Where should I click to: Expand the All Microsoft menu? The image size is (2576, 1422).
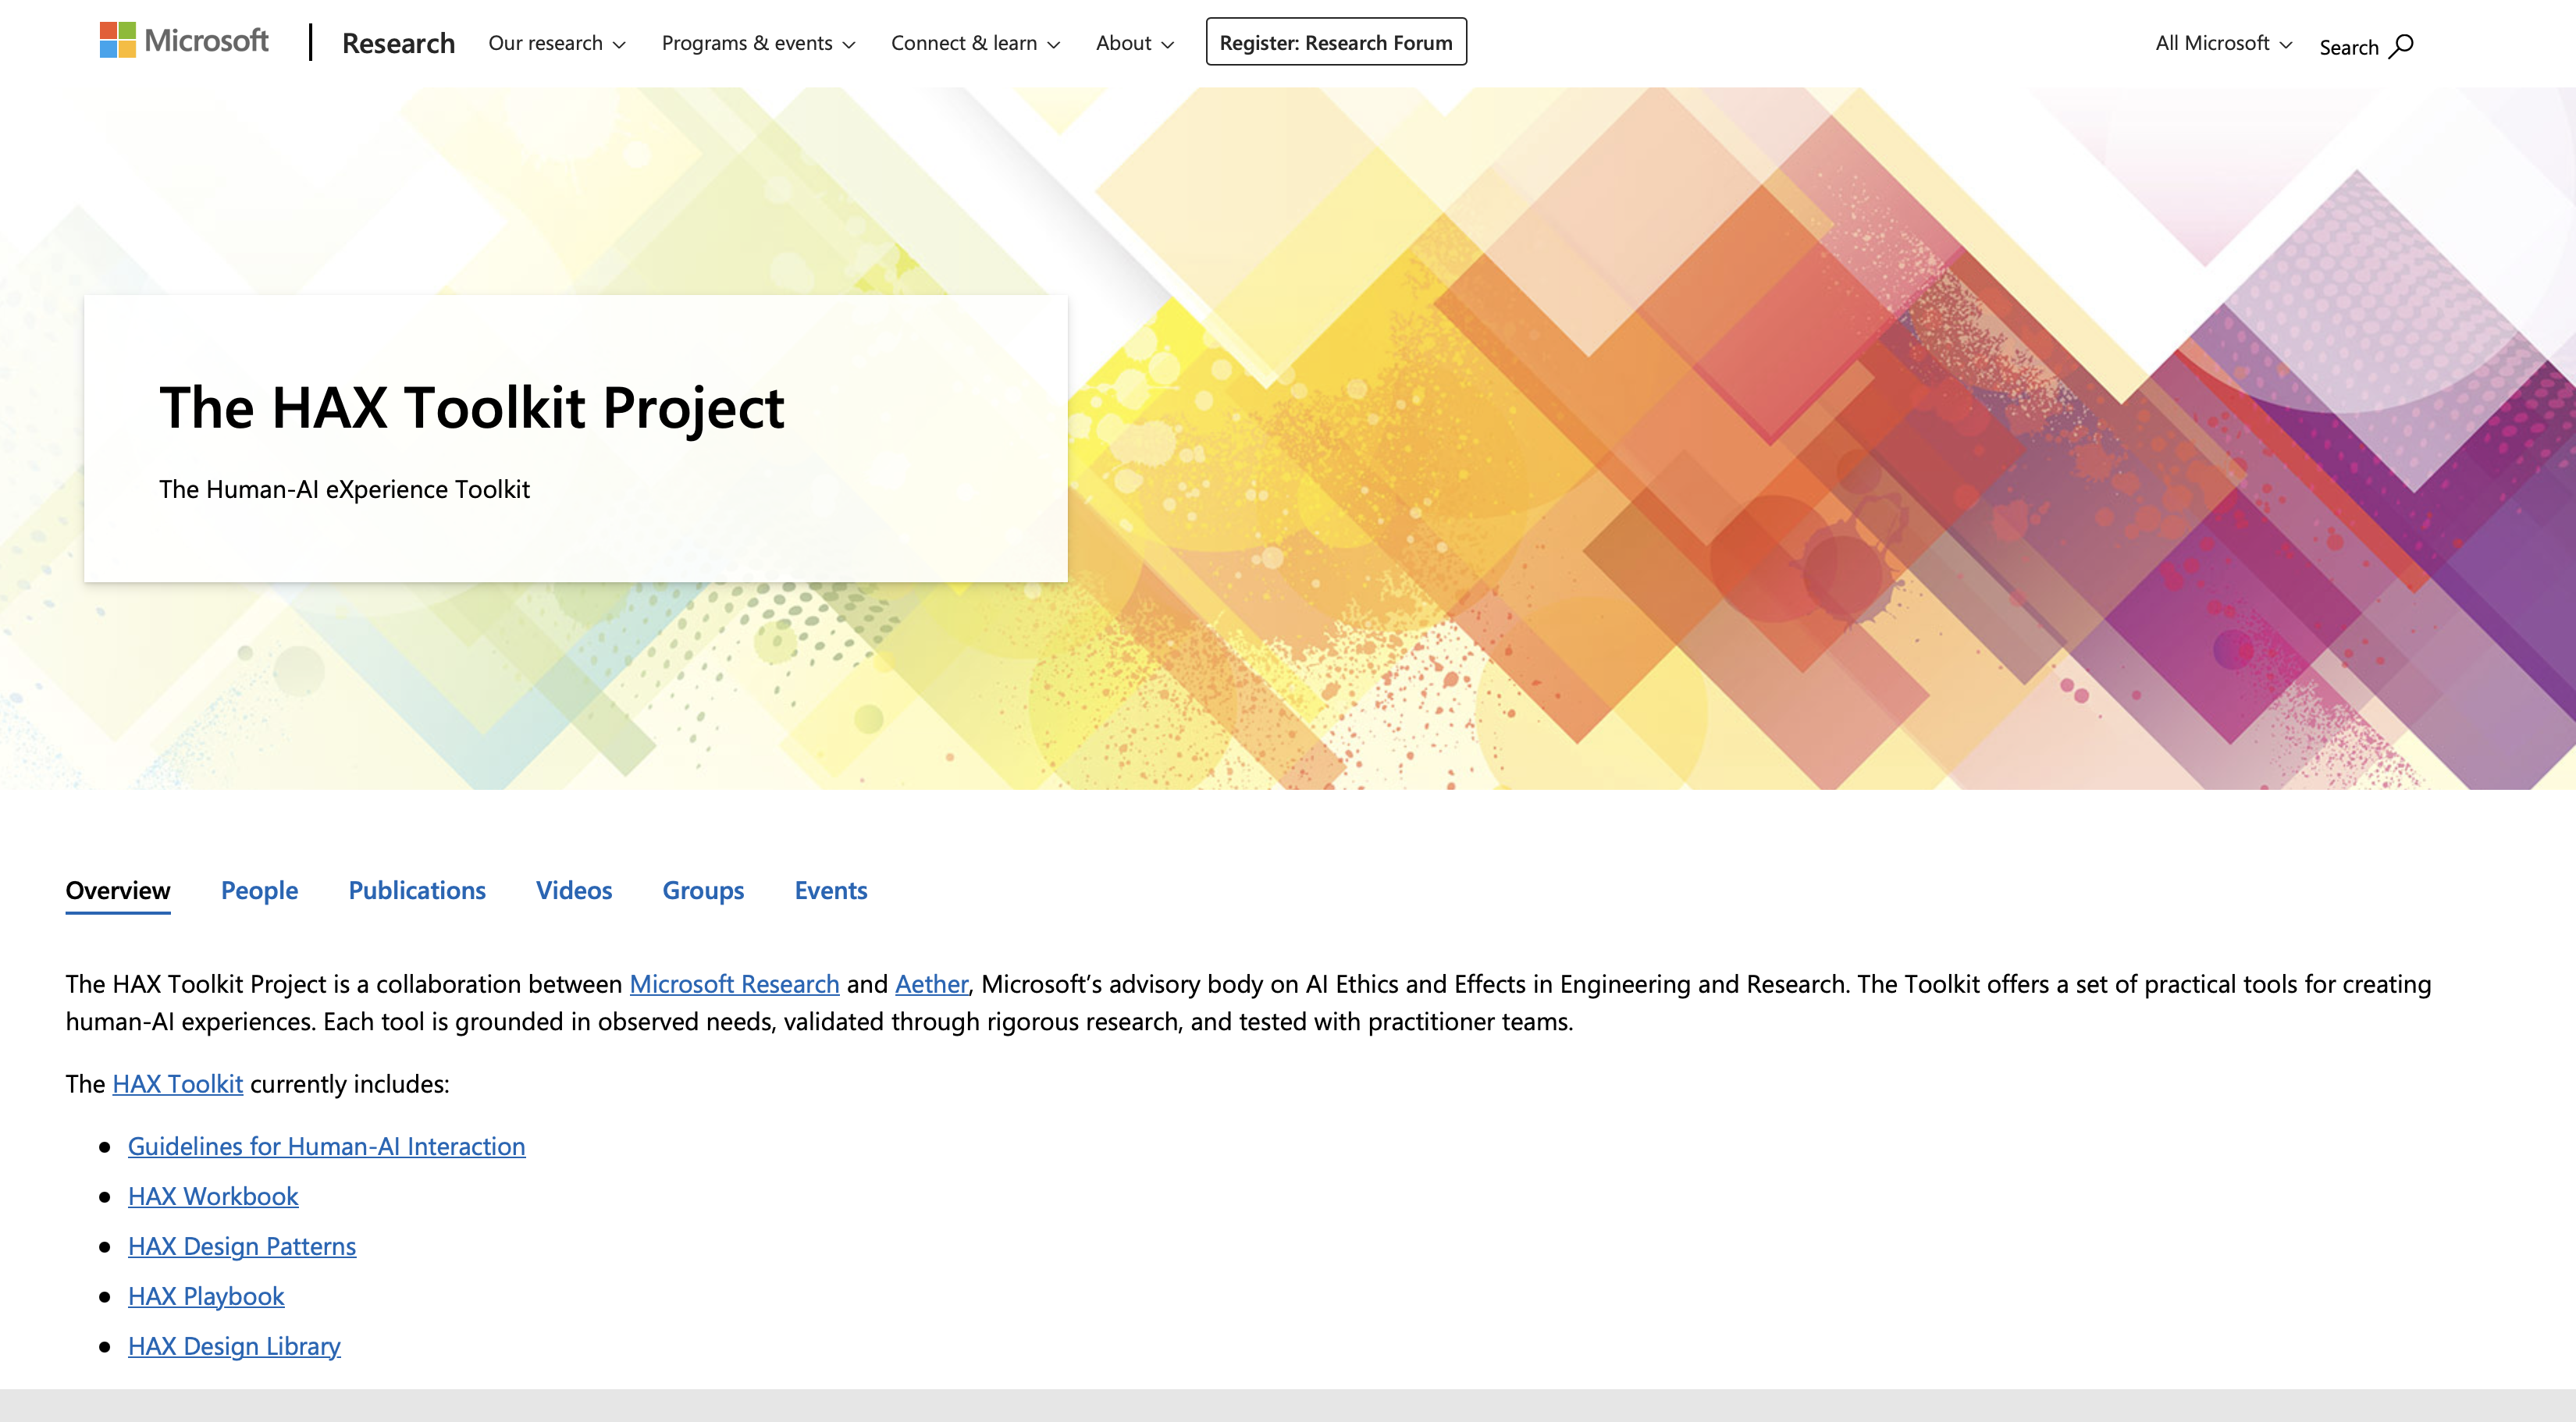click(x=2223, y=43)
